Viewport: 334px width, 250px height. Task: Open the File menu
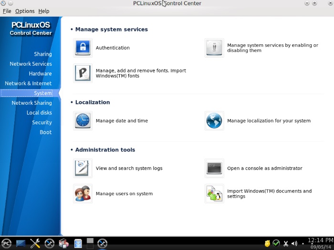7,11
